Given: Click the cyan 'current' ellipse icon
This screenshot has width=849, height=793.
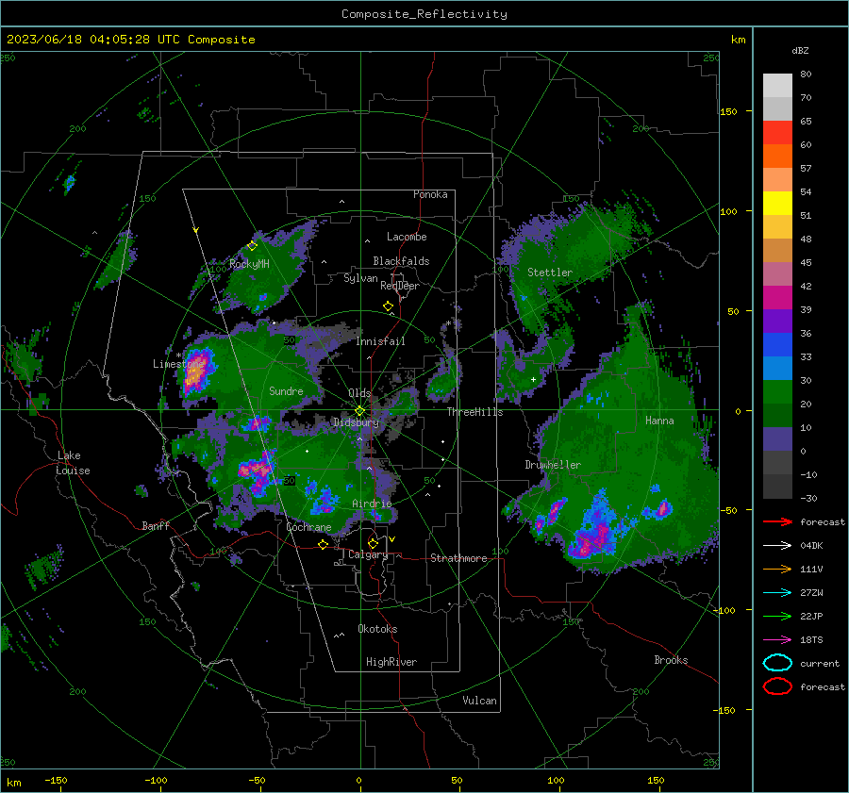Looking at the screenshot, I should pyautogui.click(x=777, y=663).
